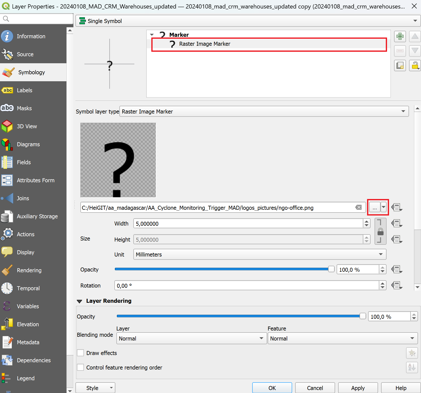The image size is (421, 393).
Task: Select the Raster Image Marker layer row
Action: pyautogui.click(x=269, y=44)
